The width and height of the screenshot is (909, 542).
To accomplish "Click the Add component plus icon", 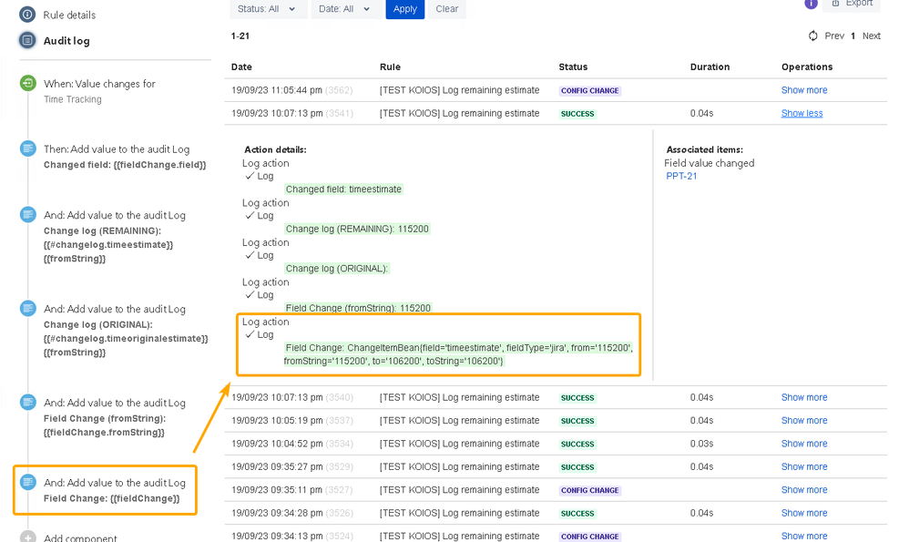I will [x=28, y=537].
